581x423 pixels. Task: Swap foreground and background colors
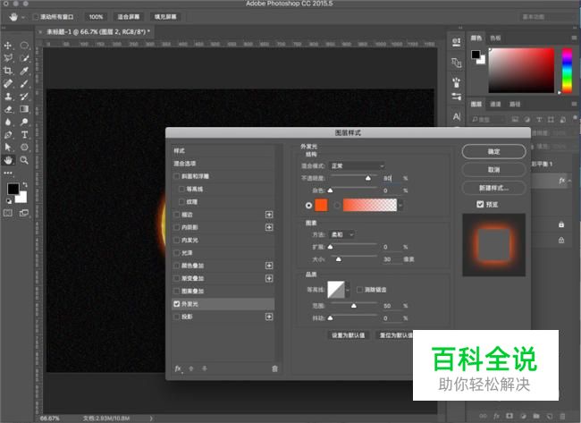[25, 184]
